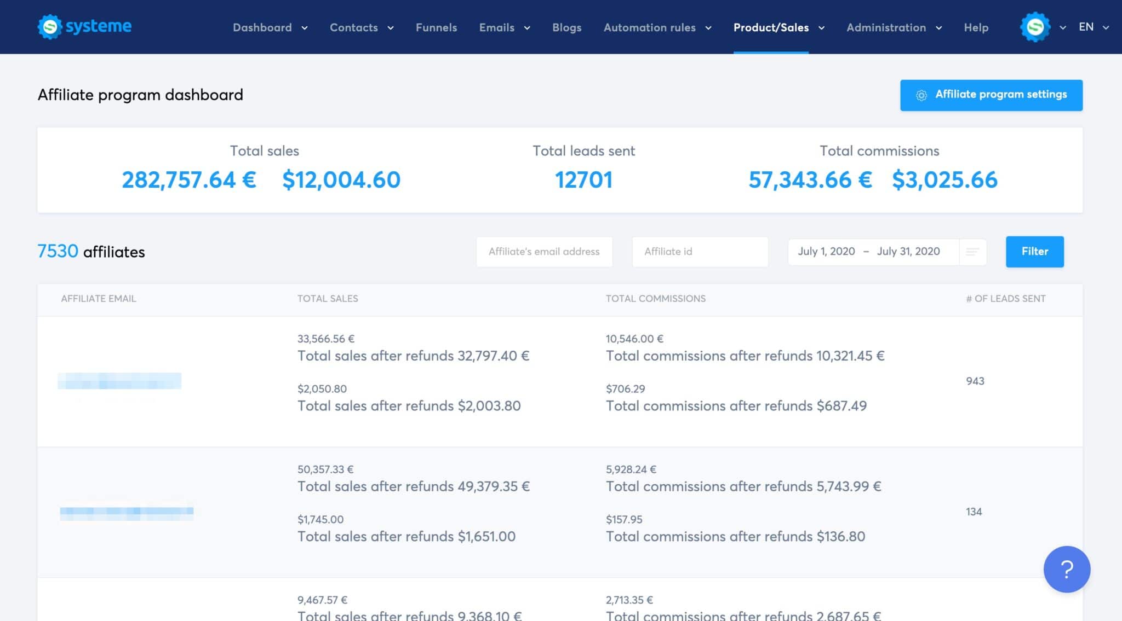Screen dimensions: 1122x621
Task: Expand the Dashboard menu chevron
Action: [x=305, y=28]
